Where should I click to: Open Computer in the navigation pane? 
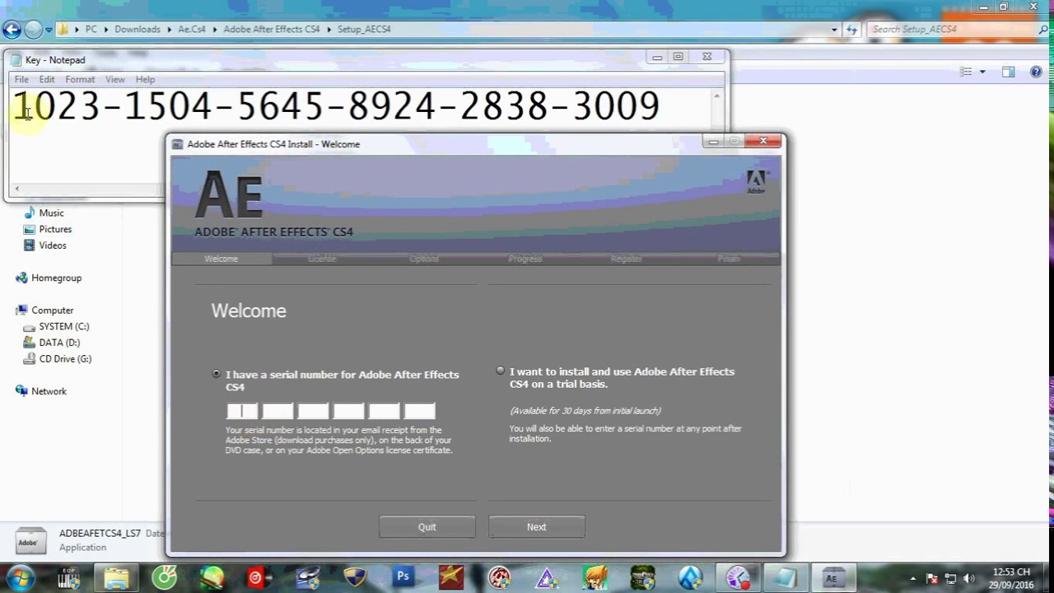click(53, 311)
